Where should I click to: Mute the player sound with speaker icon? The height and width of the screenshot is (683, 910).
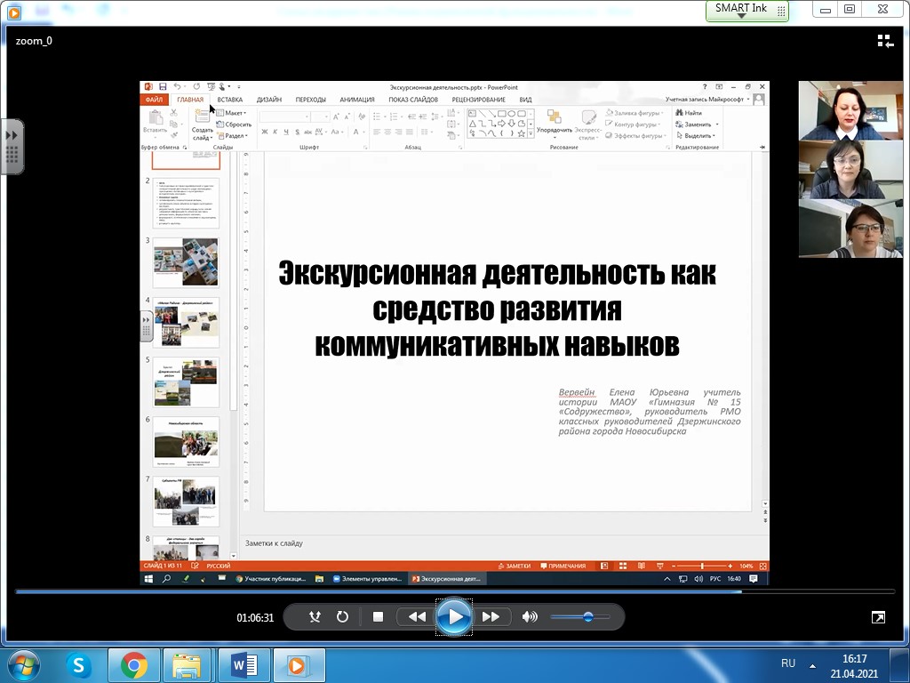(530, 617)
